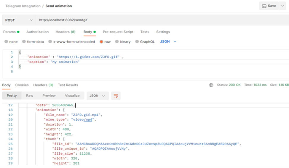This screenshot has height=168, width=289.
Task: Open the Test Results response tab
Action: pyautogui.click(x=68, y=85)
